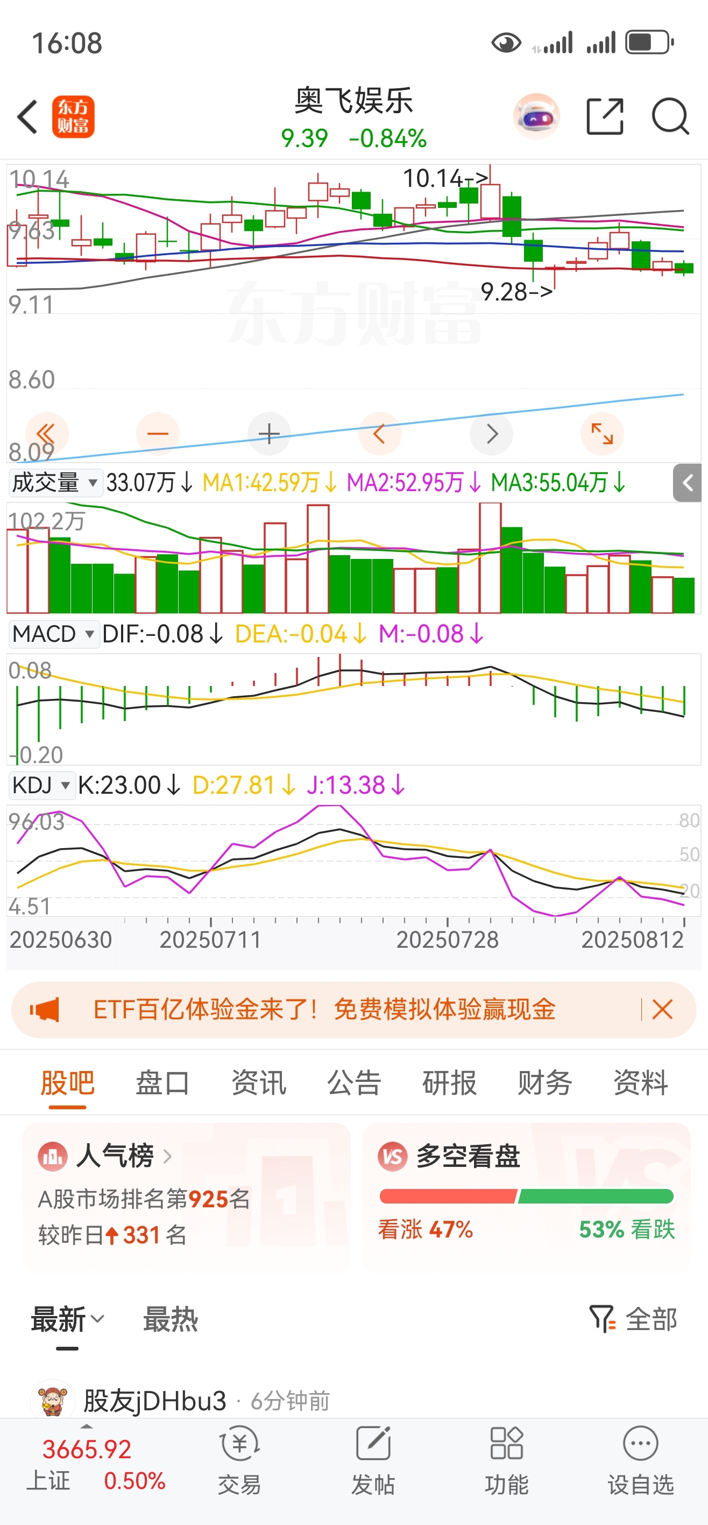Screen dimensions: 708x1525
Task: Expand chart to fullscreen
Action: pos(602,433)
